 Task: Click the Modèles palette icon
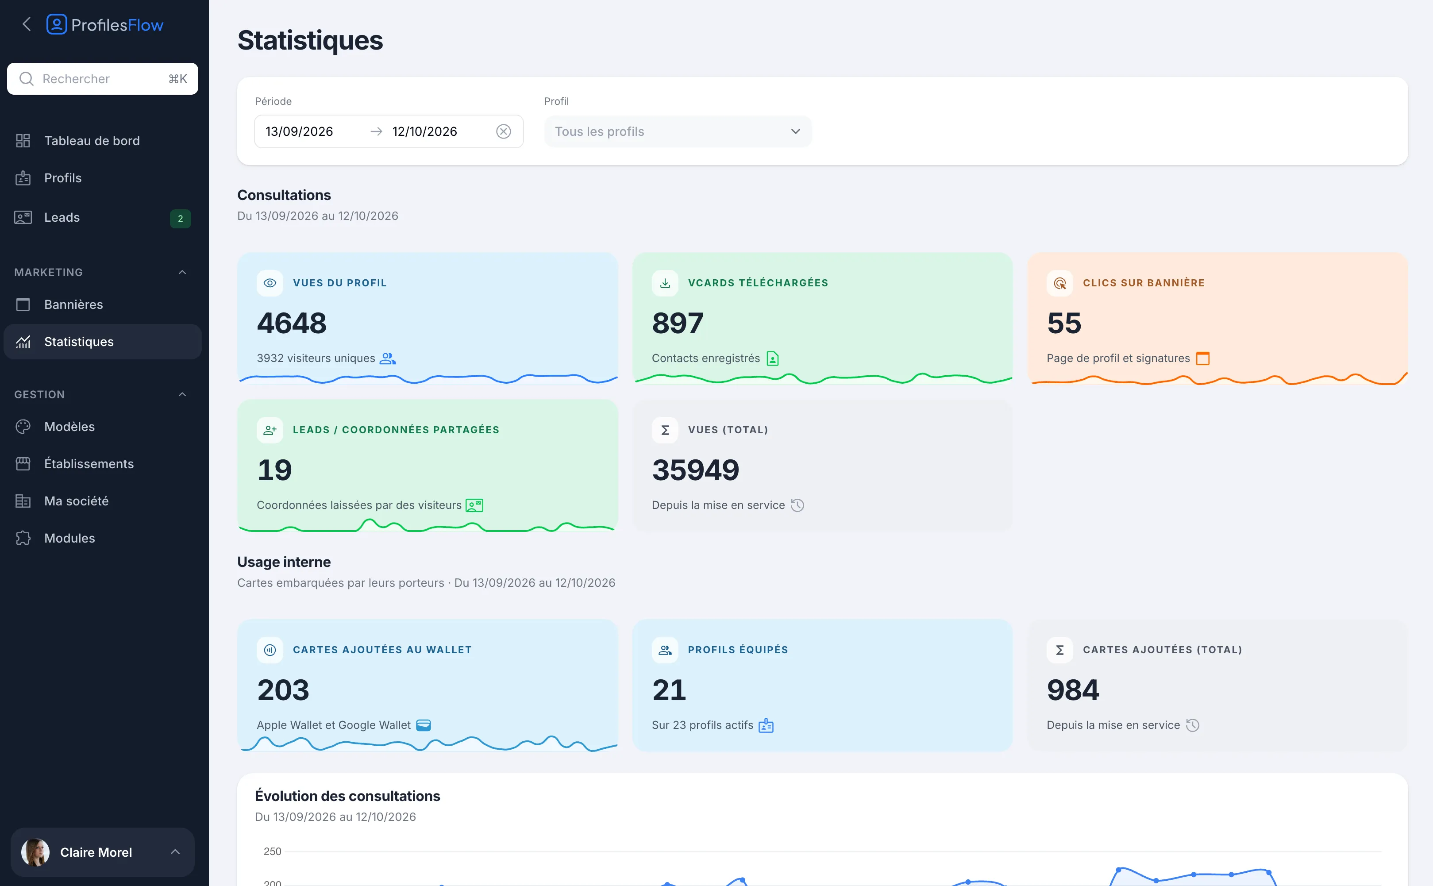(x=23, y=427)
